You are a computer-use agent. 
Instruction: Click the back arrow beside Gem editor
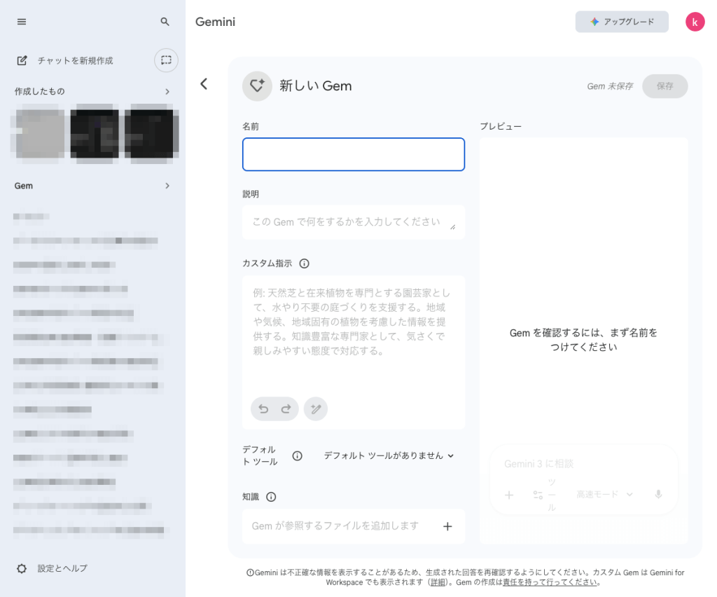pyautogui.click(x=204, y=84)
